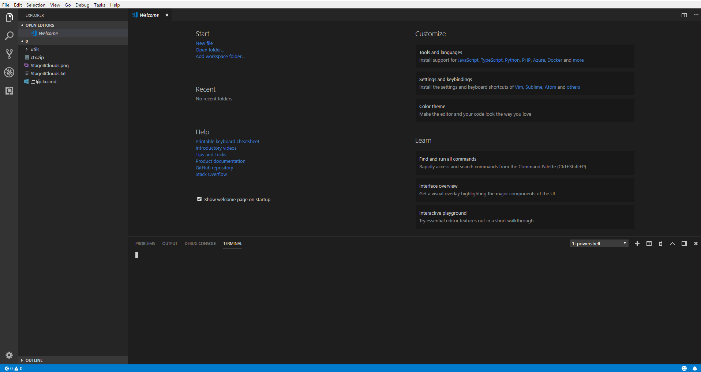The image size is (701, 372).
Task: Open the powershell terminal dropdown
Action: [599, 243]
